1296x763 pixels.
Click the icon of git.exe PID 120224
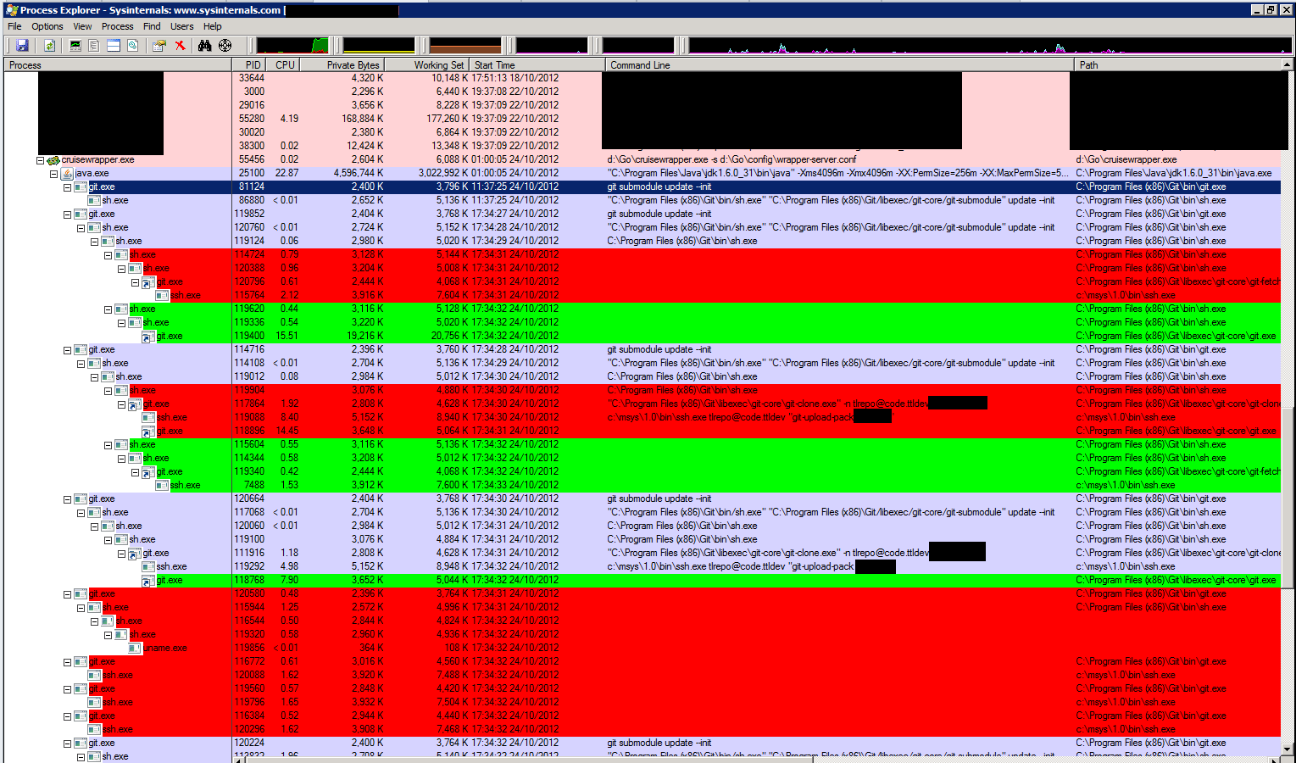(x=81, y=743)
